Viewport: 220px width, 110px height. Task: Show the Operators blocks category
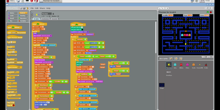(23, 18)
